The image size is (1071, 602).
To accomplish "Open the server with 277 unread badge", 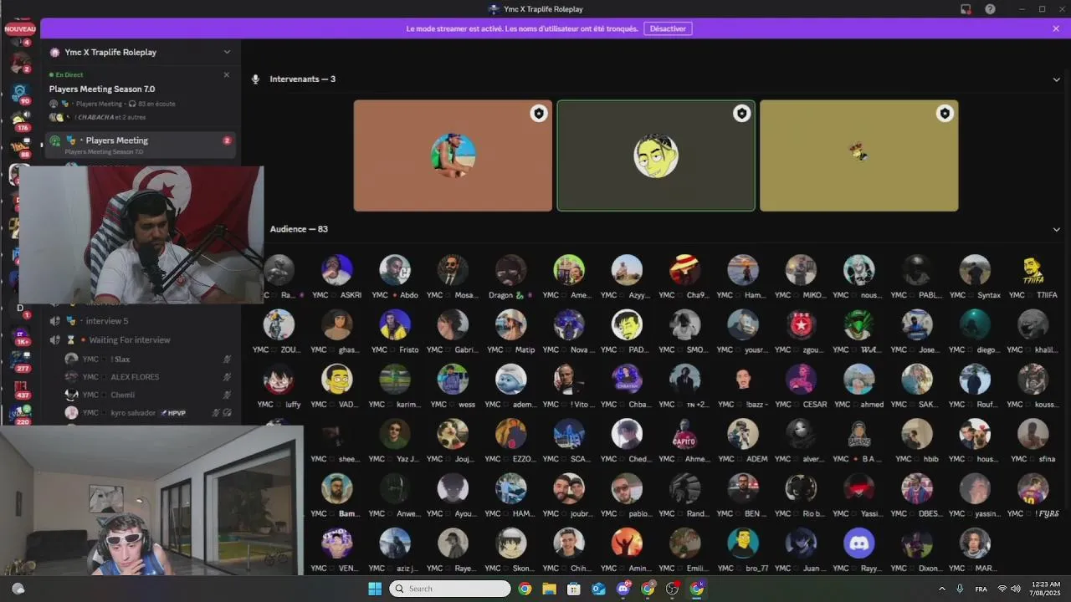I will tap(20, 360).
